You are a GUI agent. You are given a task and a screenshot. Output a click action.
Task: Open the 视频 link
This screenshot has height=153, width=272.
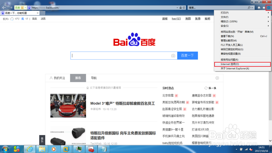pyautogui.click(x=197, y=19)
